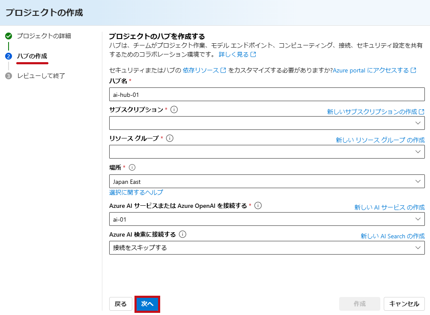This screenshot has height=315, width=430.
Task: Open the サブスクリプション dropdown
Action: tap(267, 123)
